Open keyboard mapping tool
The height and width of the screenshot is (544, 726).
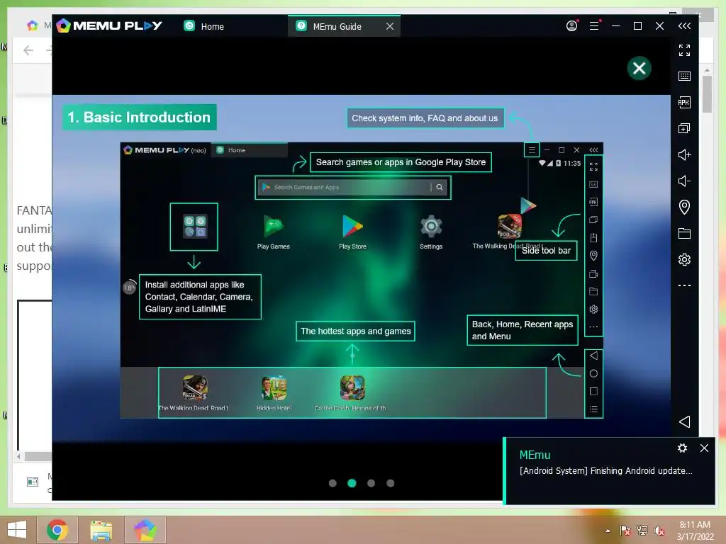[x=684, y=76]
